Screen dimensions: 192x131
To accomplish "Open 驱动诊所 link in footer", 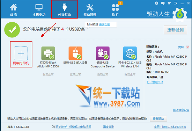I will point(73,127).
